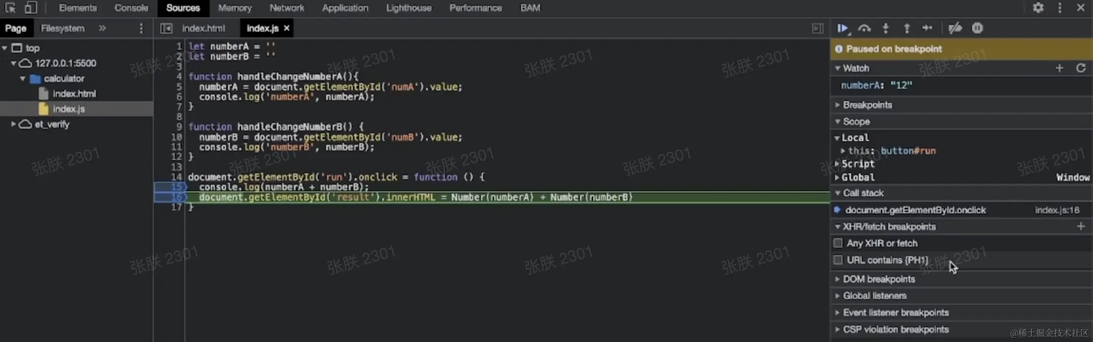The image size is (1093, 342).
Task: Collapse the top frame tree node
Action: click(x=4, y=48)
